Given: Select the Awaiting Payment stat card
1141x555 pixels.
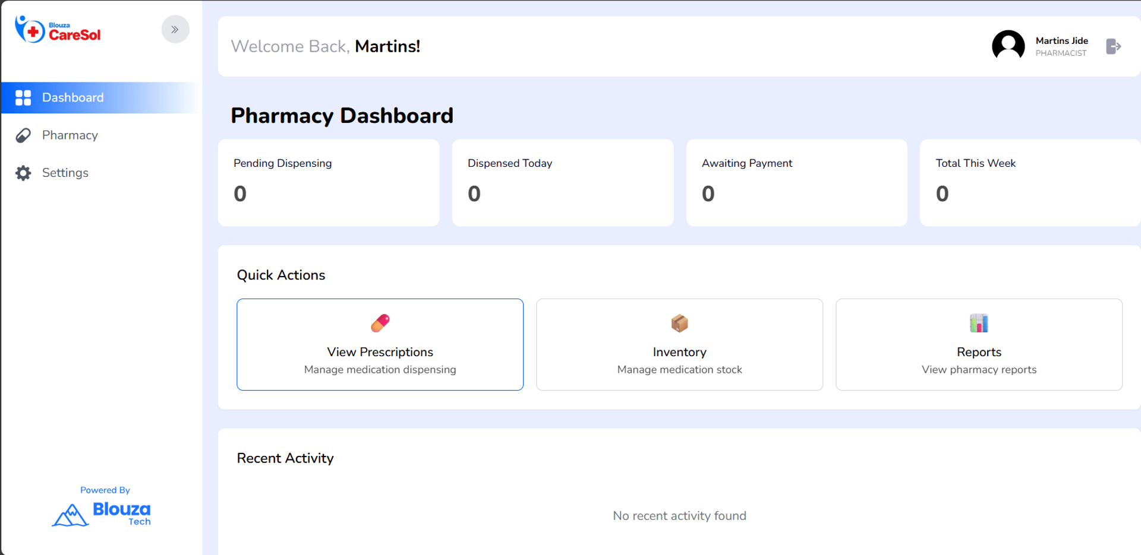Looking at the screenshot, I should [796, 182].
